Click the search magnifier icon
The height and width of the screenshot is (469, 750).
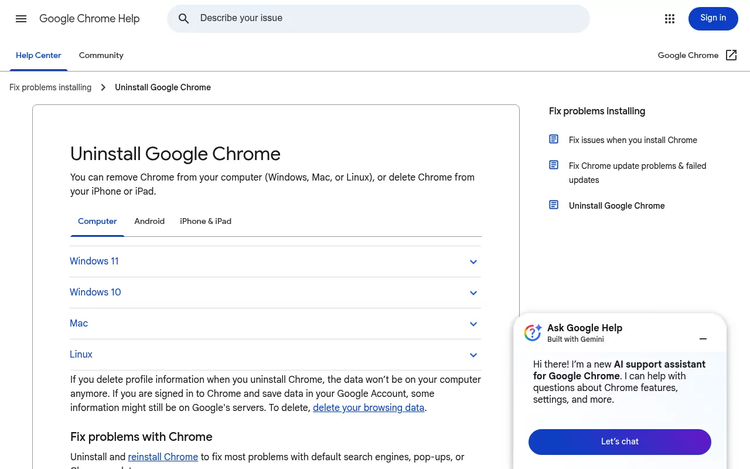click(183, 19)
